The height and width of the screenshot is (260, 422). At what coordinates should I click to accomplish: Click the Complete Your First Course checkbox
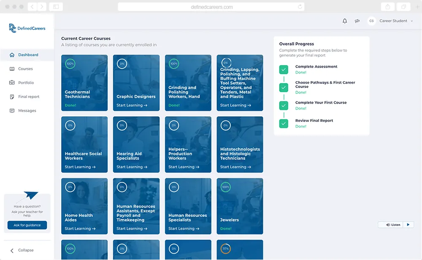284,105
